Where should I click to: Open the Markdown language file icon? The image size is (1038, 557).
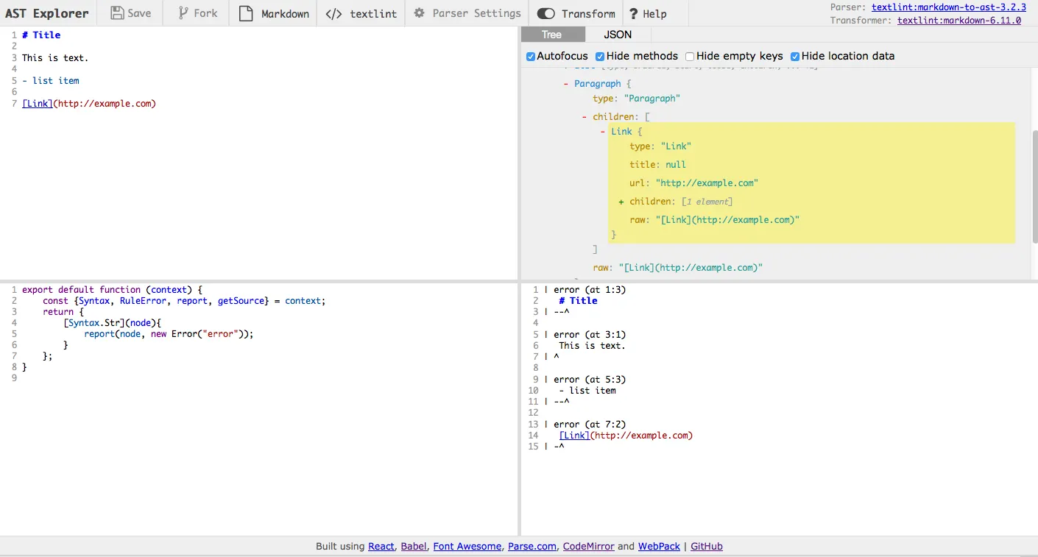point(246,13)
